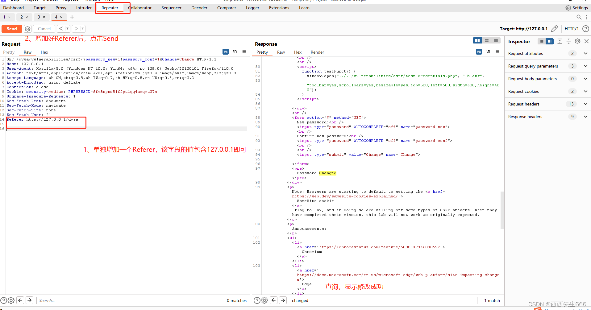Viewport: 591px width, 310px height.
Task: Edit target with pencil icon
Action: (555, 29)
